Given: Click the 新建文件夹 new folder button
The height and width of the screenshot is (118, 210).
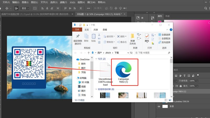Looking at the screenshot, I should pyautogui.click(x=133, y=39).
